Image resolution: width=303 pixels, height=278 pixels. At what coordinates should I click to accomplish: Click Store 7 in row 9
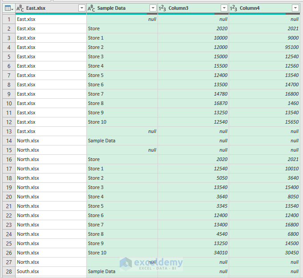click(96, 94)
